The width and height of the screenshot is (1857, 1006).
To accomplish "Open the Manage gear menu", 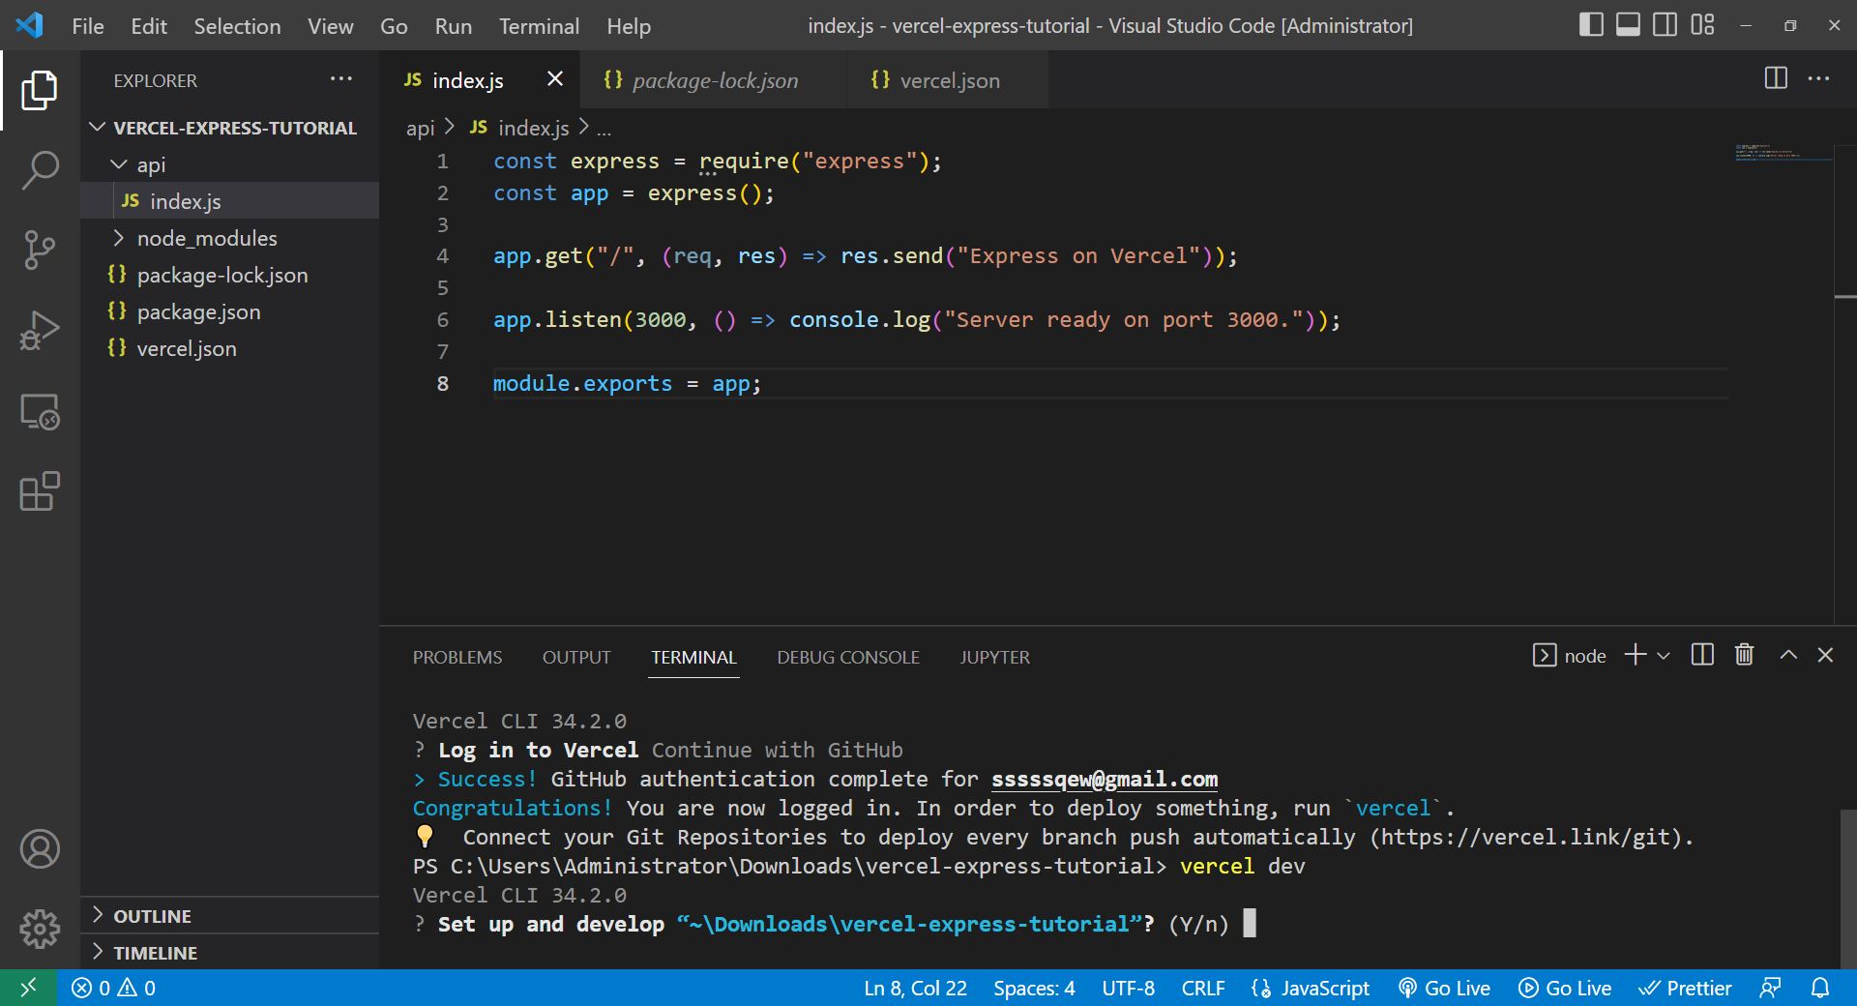I will click(40, 929).
